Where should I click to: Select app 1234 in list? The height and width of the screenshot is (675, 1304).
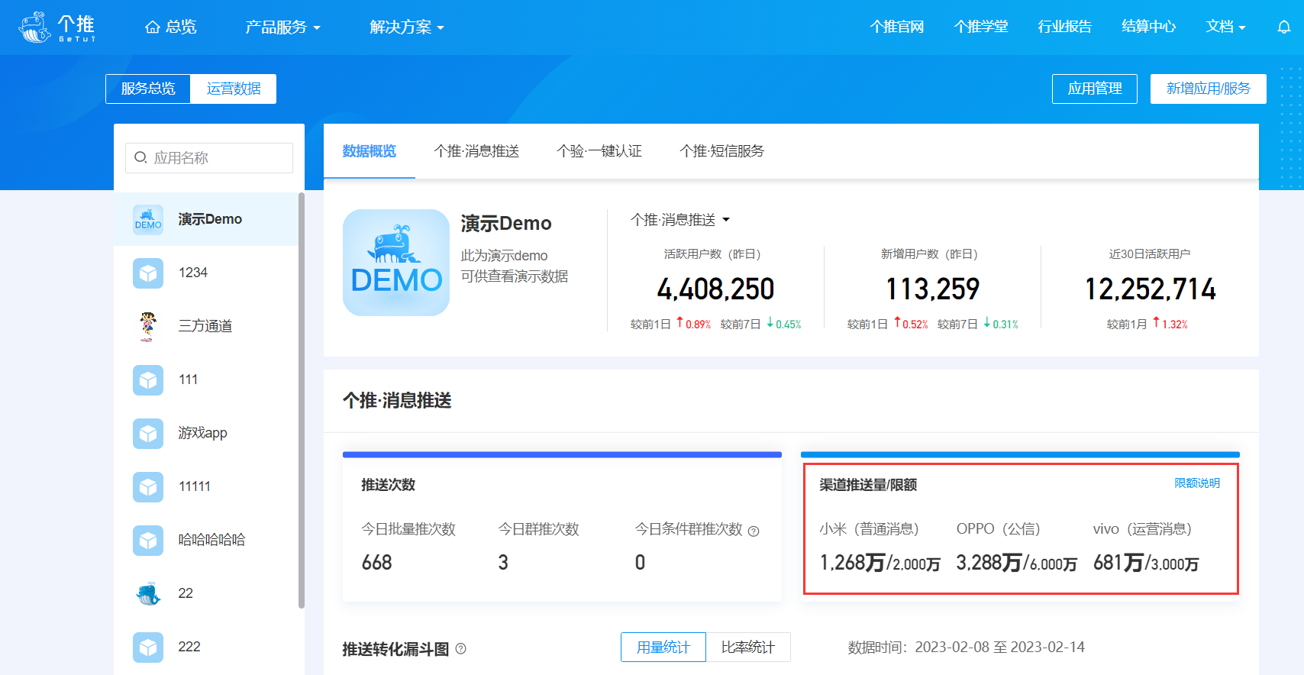pos(206,273)
